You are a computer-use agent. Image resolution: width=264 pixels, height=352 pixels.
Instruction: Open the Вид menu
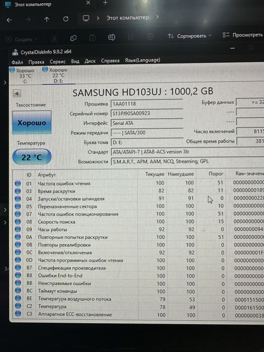[x=75, y=61]
